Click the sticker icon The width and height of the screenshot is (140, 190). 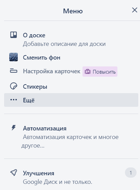pyautogui.click(x=13, y=86)
